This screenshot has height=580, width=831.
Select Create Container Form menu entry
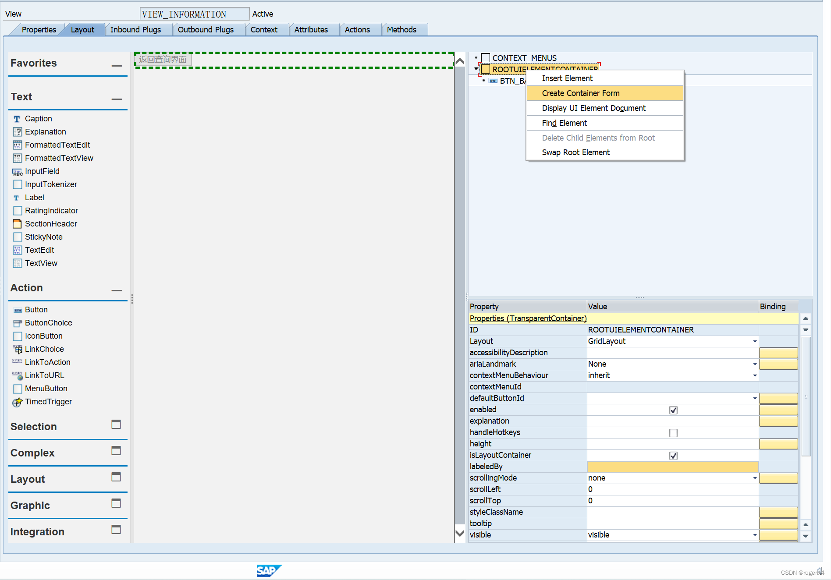point(605,93)
